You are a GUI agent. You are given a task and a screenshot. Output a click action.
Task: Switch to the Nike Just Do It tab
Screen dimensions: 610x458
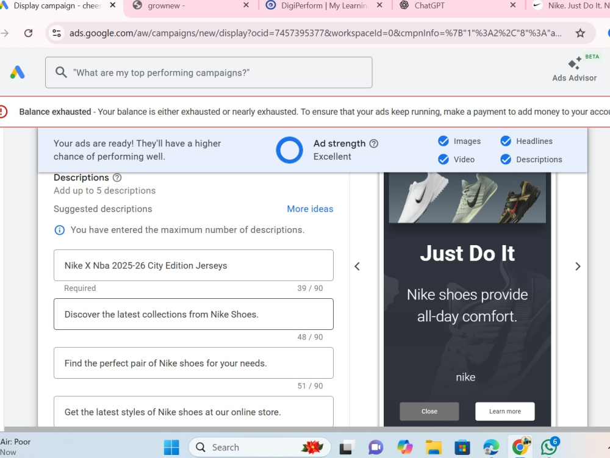coord(570,5)
